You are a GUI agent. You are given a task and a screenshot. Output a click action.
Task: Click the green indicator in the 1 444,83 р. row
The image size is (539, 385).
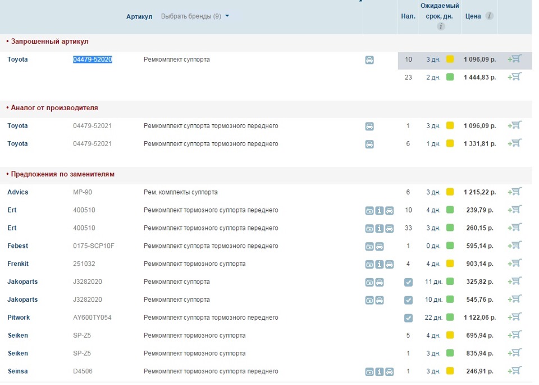click(x=450, y=78)
